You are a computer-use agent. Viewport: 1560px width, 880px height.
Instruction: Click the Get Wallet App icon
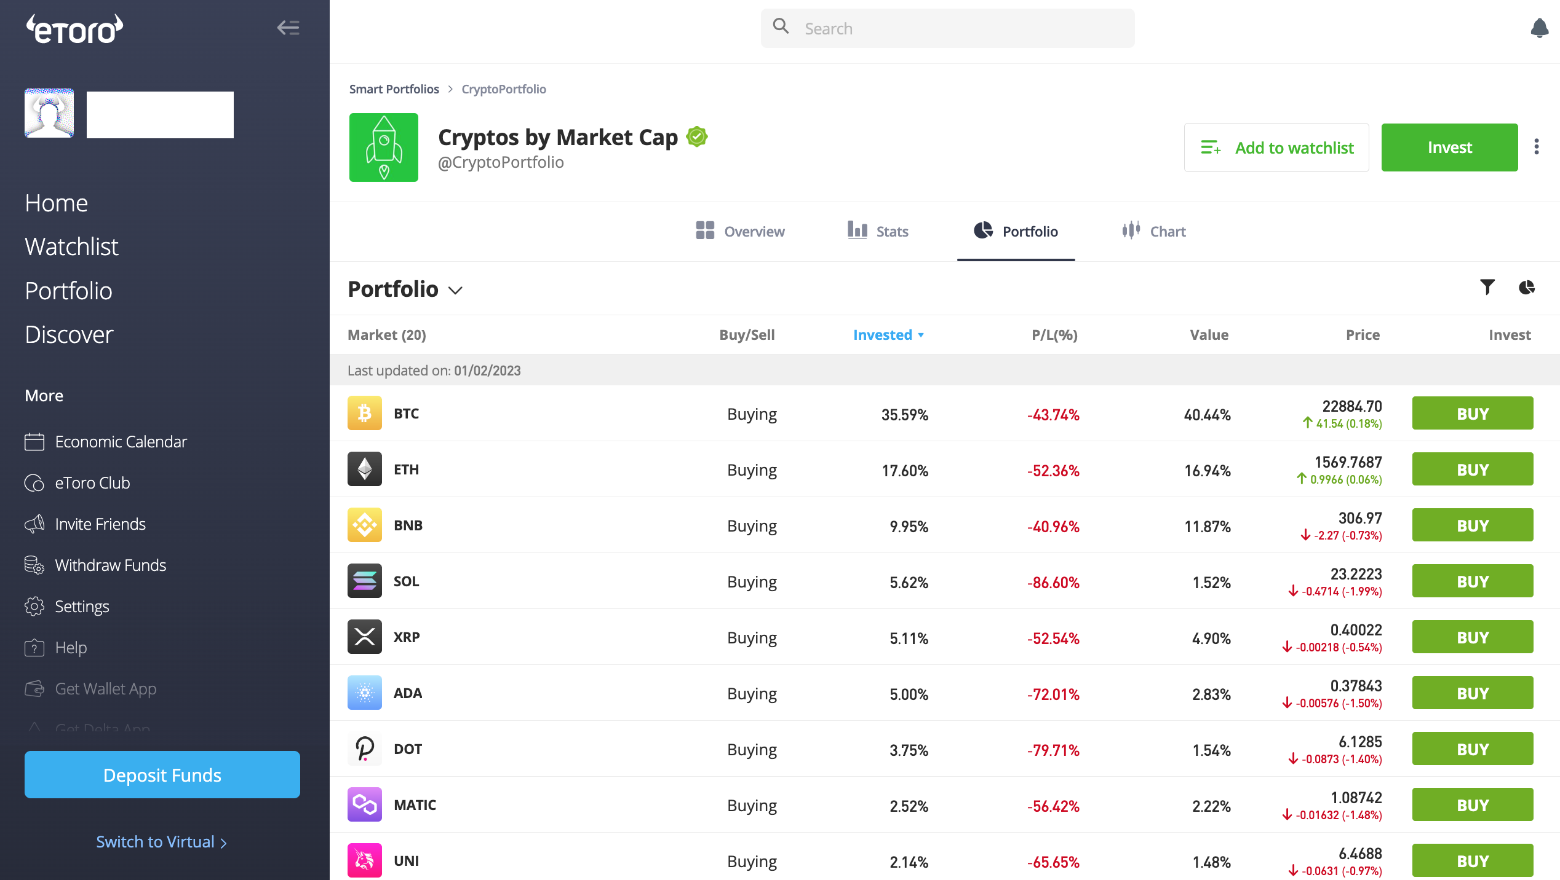point(34,689)
